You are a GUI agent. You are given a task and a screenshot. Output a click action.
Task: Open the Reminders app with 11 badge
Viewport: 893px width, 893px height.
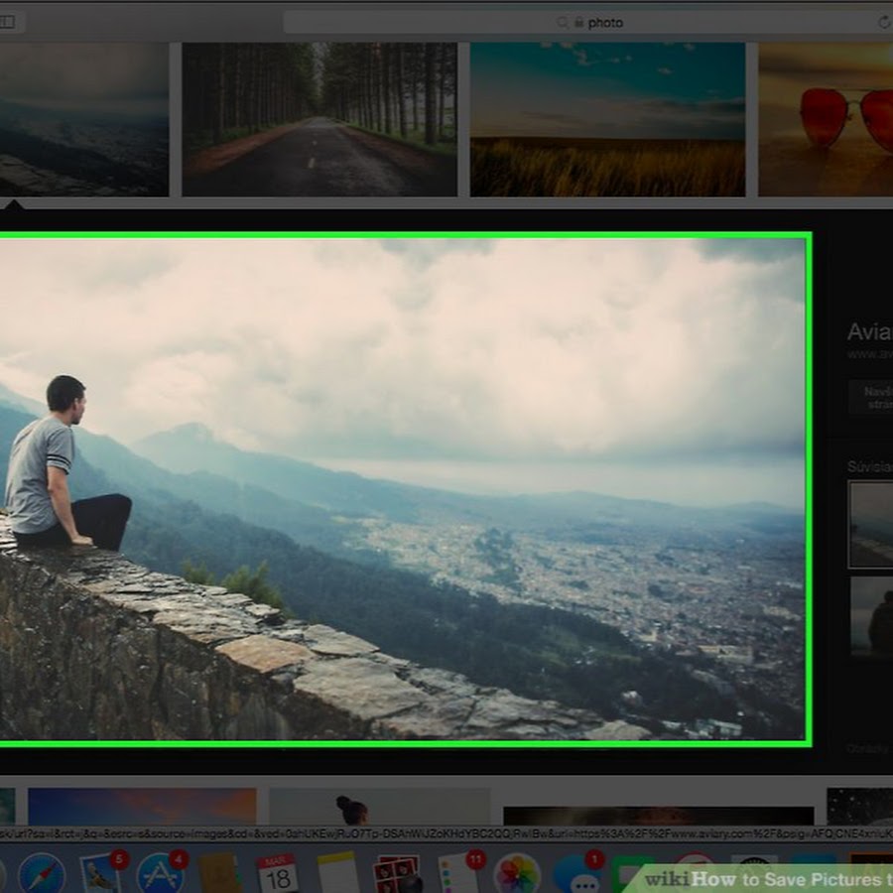(x=457, y=874)
